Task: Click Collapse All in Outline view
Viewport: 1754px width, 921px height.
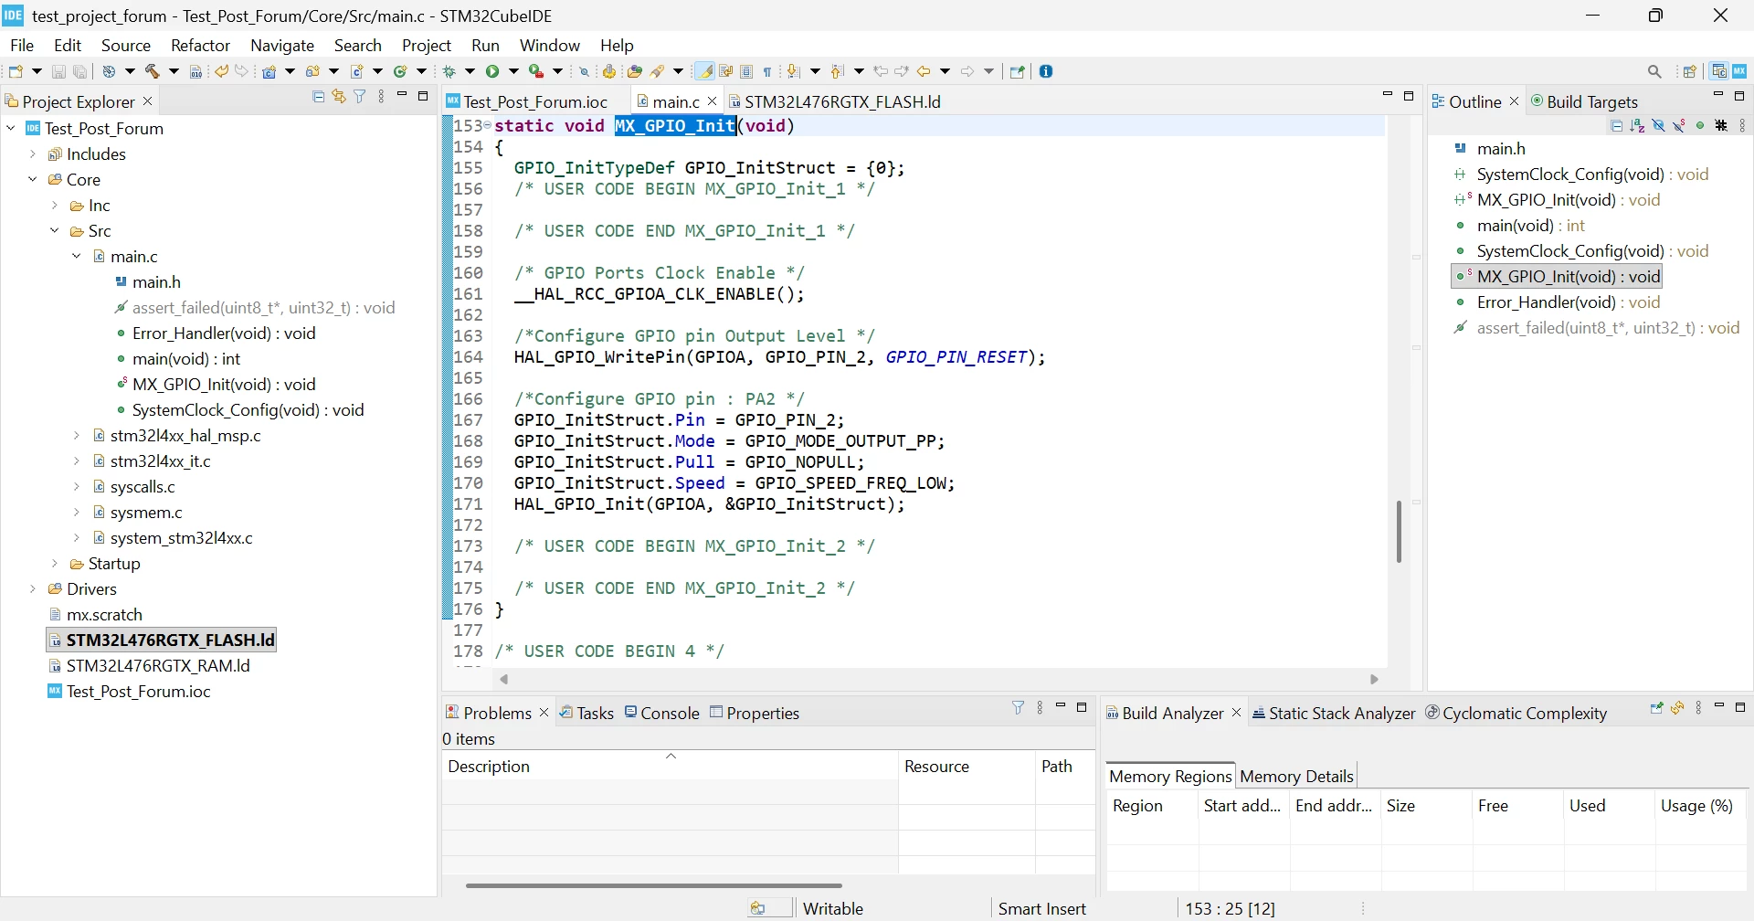Action: point(1617,126)
